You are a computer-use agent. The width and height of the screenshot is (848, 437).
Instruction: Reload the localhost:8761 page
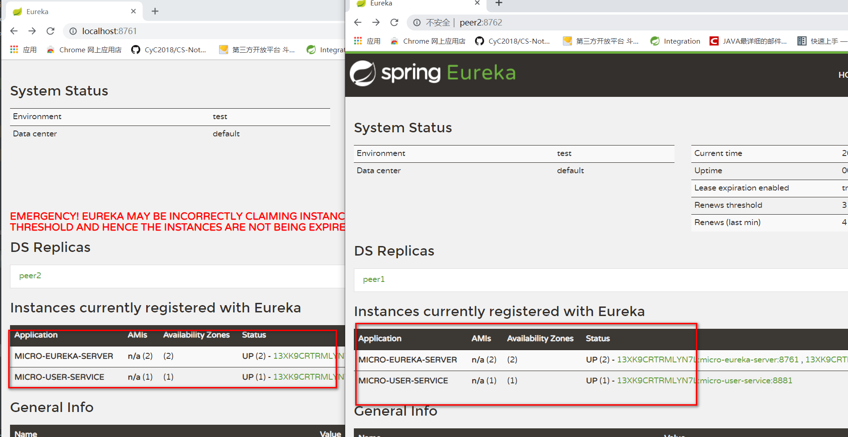51,31
